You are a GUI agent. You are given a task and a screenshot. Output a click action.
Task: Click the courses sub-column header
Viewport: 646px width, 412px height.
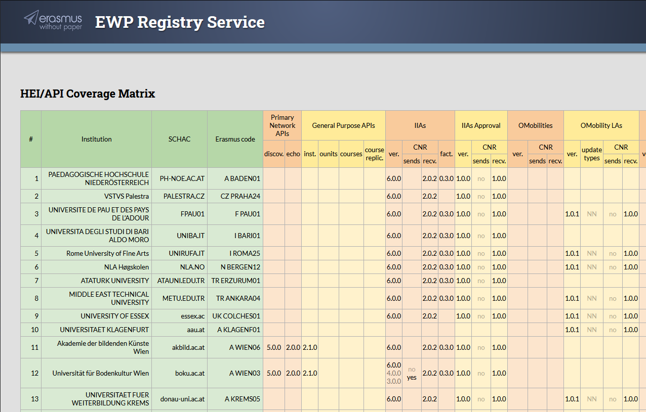pos(351,154)
